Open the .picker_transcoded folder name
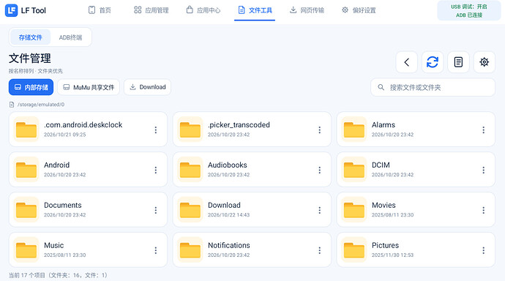The width and height of the screenshot is (505, 281). (239, 125)
